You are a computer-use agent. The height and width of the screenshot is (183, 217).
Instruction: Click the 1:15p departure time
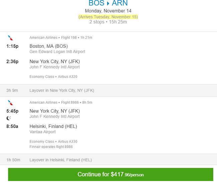tap(12, 46)
